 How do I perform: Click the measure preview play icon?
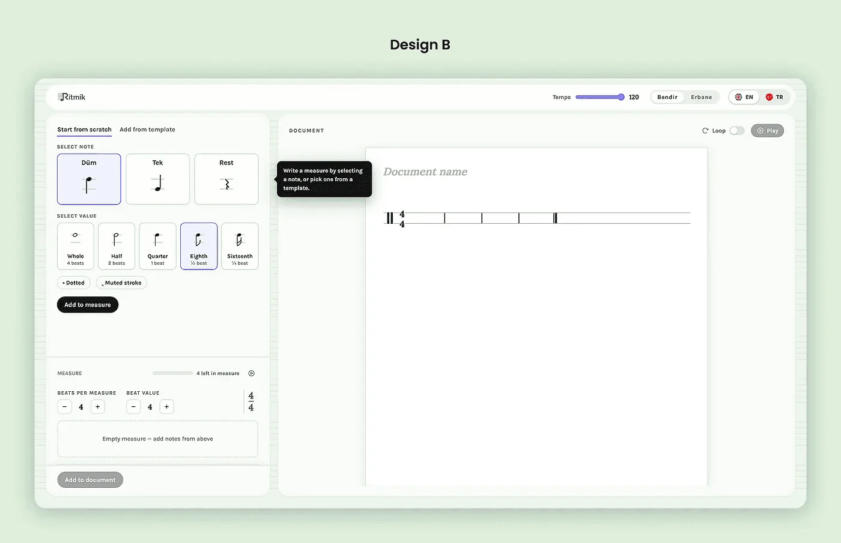click(x=252, y=373)
